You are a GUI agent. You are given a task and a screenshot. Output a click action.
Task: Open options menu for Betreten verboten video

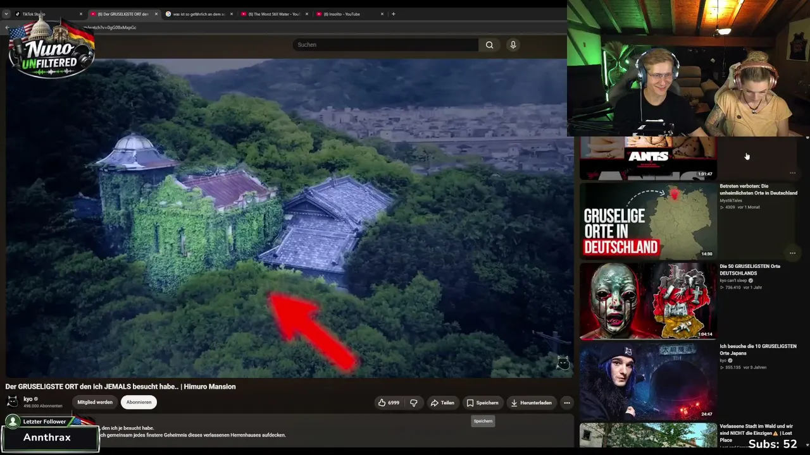click(x=792, y=253)
